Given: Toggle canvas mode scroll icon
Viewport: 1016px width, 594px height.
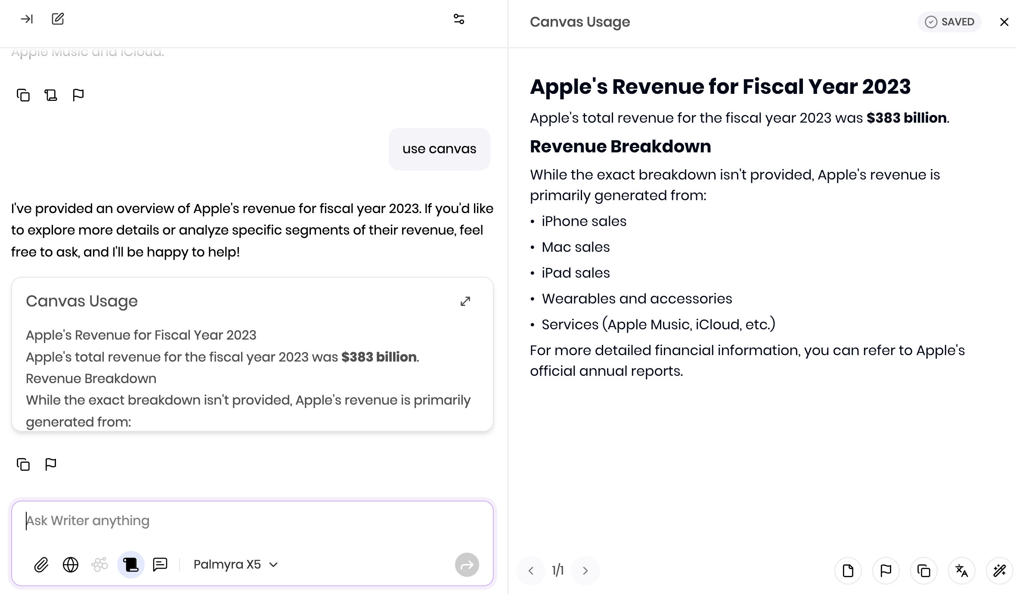Looking at the screenshot, I should pyautogui.click(x=130, y=565).
